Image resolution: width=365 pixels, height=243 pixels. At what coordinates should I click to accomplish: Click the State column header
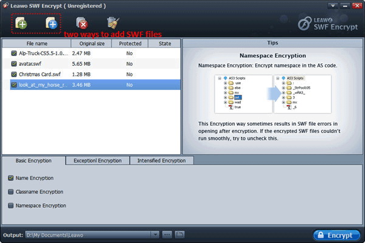coord(165,44)
